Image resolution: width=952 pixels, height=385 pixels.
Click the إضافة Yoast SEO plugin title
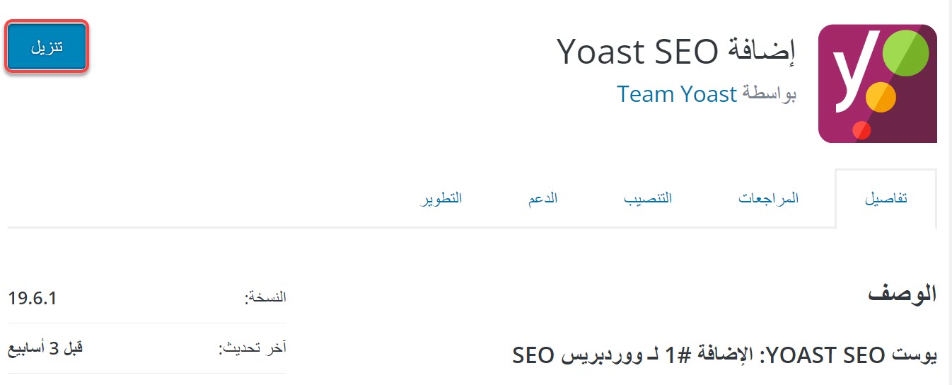[675, 52]
